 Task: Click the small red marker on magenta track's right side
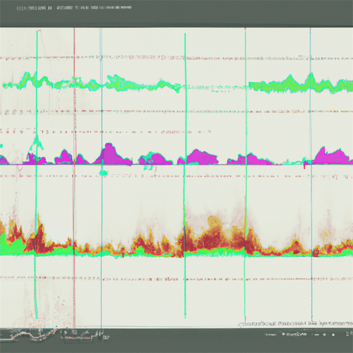pos(304,167)
